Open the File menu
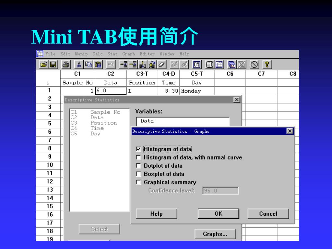 pyautogui.click(x=50, y=54)
